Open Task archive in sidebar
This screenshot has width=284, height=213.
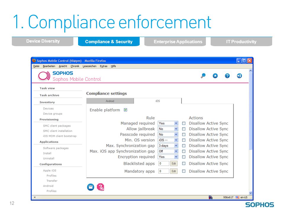[49, 95]
